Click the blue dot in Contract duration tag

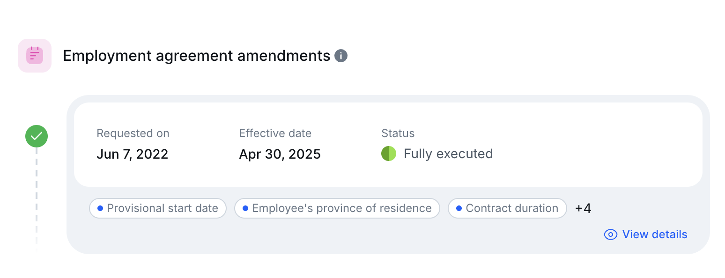click(459, 208)
